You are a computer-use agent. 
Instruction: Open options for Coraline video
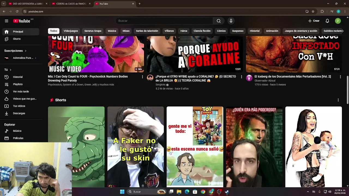click(241, 77)
